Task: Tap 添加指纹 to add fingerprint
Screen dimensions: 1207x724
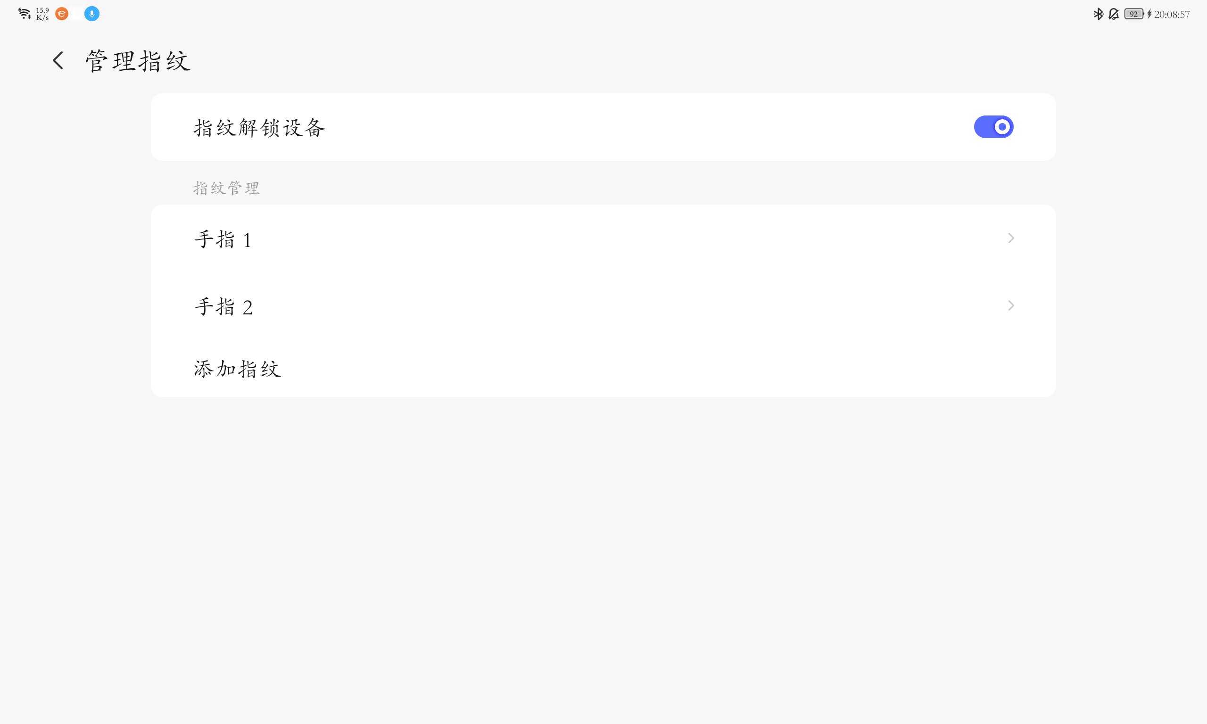Action: tap(238, 368)
